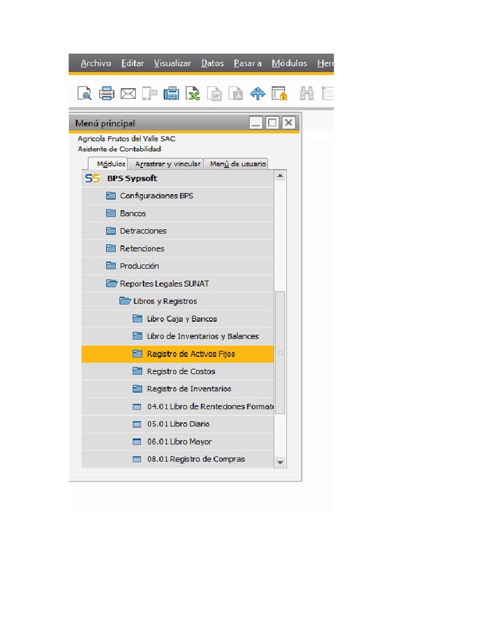
Task: Click the Find binoculars icon
Action: (307, 94)
